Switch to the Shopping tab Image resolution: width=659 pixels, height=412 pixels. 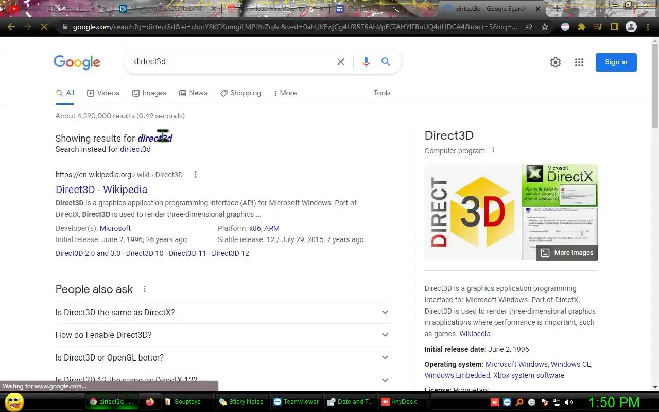(240, 93)
